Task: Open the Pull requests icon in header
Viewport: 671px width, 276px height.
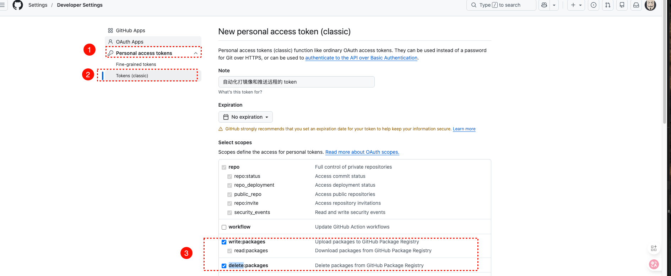Action: 608,5
